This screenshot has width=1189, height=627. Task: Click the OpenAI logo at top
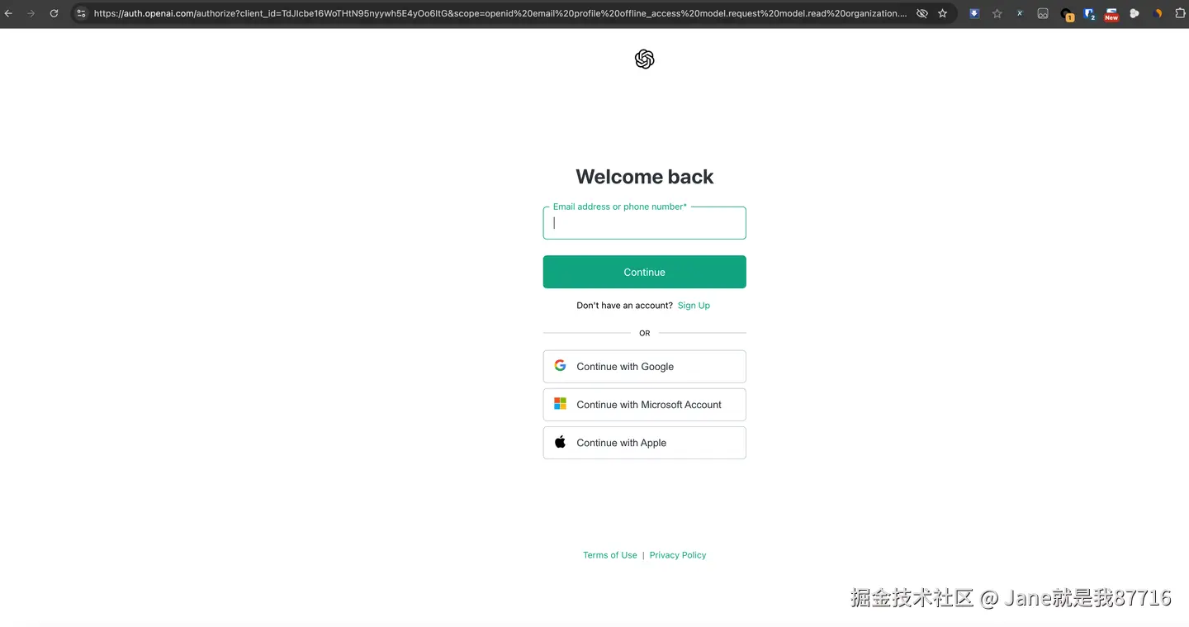point(645,59)
